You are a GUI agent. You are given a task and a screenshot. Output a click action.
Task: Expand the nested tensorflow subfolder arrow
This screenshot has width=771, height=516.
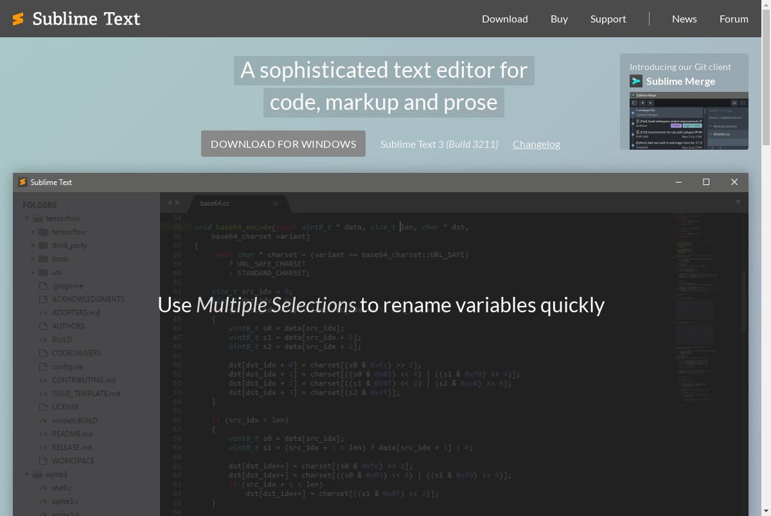point(33,232)
